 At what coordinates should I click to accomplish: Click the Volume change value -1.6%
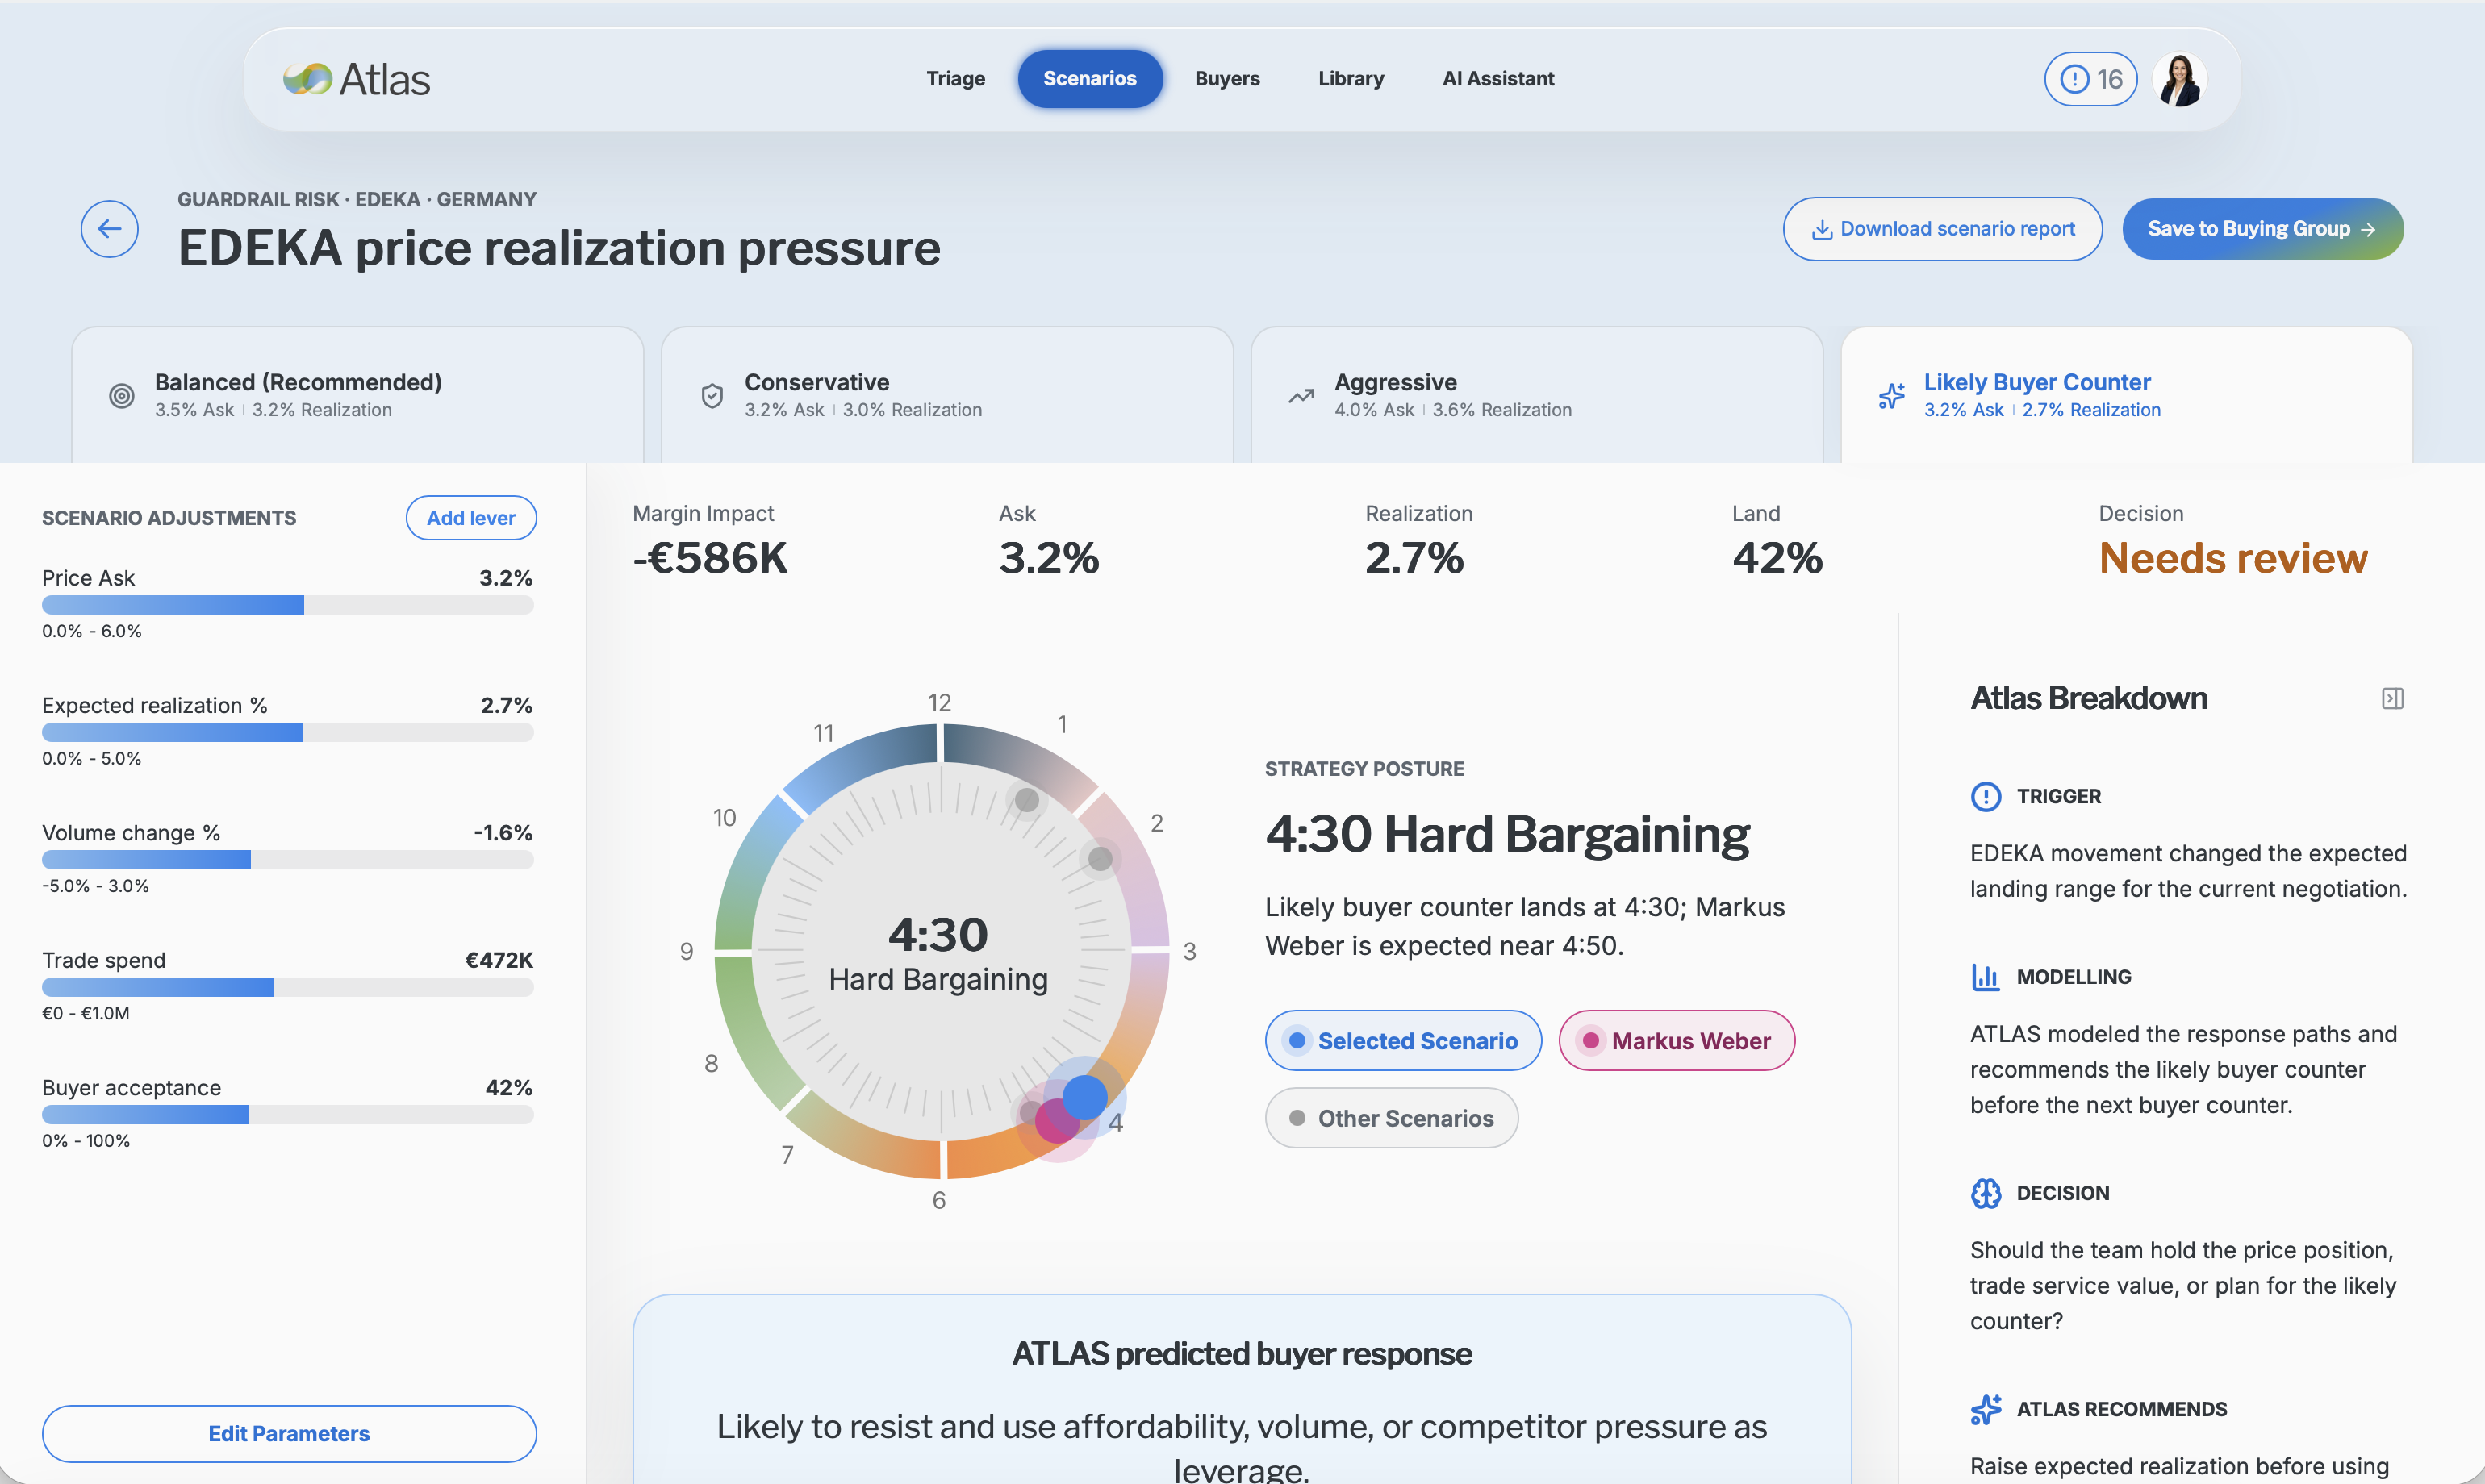click(502, 832)
